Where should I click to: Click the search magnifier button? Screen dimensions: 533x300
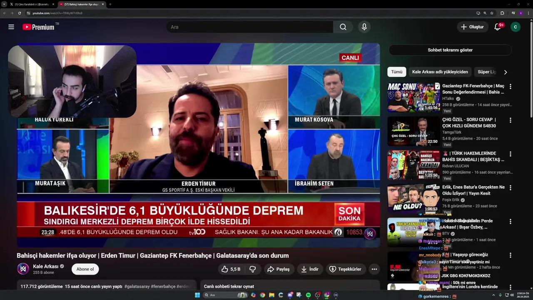343,27
